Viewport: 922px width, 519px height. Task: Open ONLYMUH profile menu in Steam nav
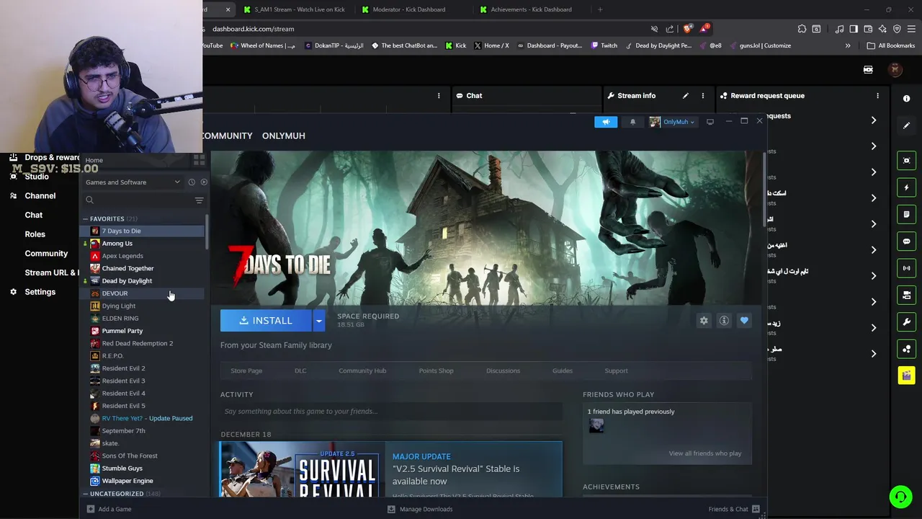(x=284, y=136)
